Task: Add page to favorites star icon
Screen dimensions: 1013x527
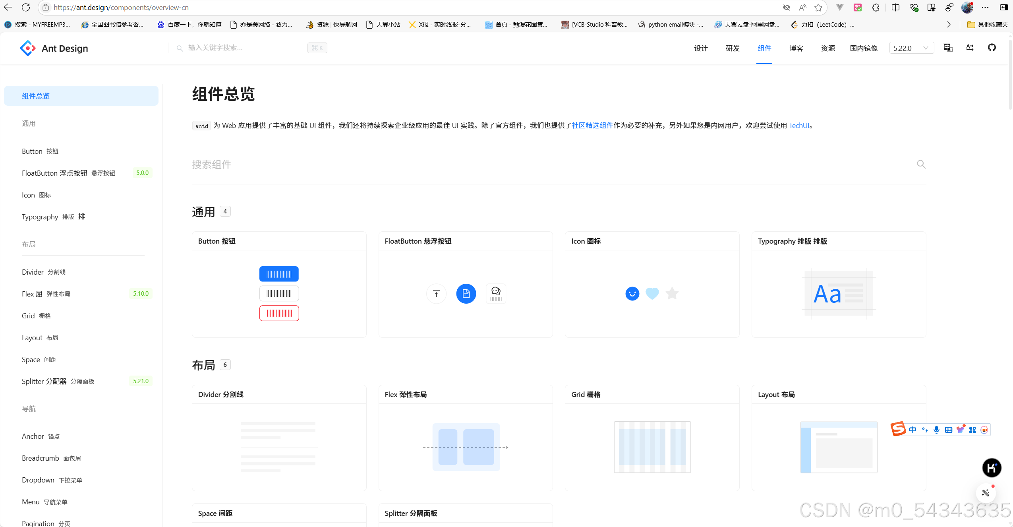Action: coord(818,8)
